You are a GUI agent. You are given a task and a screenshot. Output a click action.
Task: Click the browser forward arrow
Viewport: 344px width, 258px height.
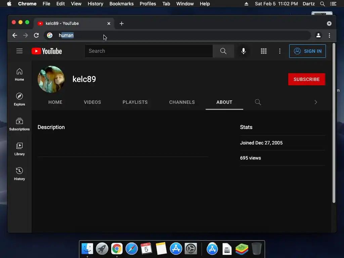(x=26, y=35)
